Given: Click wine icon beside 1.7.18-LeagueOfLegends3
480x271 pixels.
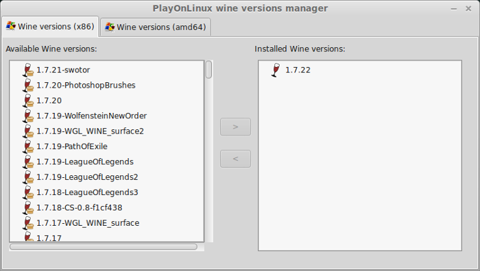Looking at the screenshot, I should coord(28,192).
